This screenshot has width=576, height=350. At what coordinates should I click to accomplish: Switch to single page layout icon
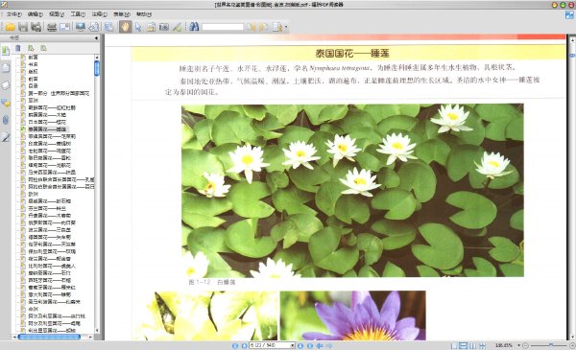click(x=454, y=345)
